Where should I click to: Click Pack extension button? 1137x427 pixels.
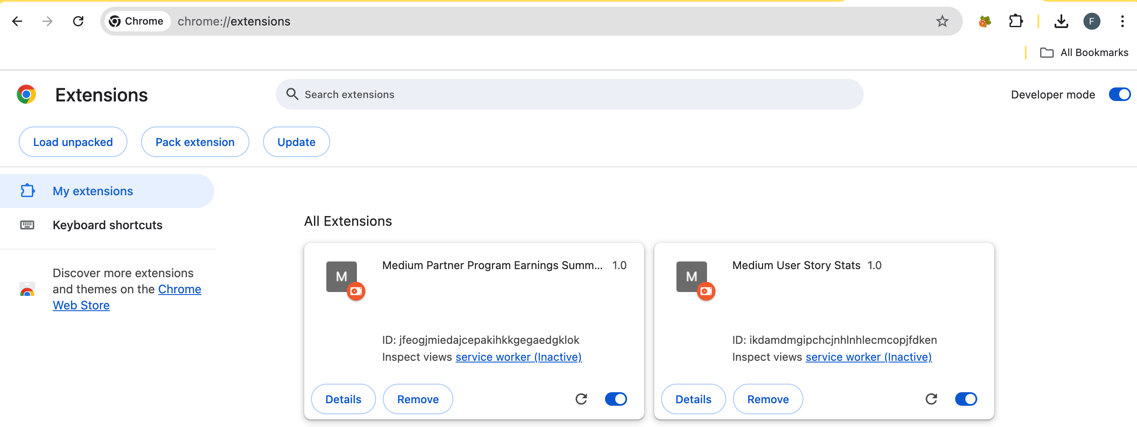point(195,142)
